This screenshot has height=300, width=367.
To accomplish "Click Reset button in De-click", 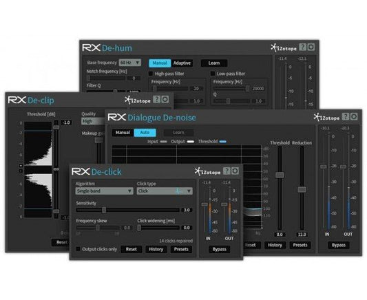I will pyautogui.click(x=132, y=249).
